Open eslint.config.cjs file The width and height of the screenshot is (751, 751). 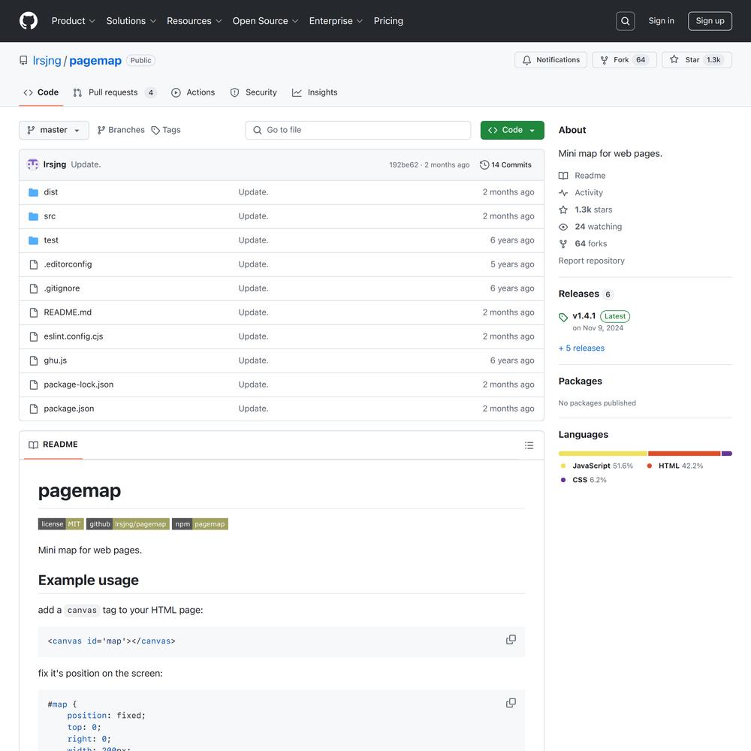[74, 336]
